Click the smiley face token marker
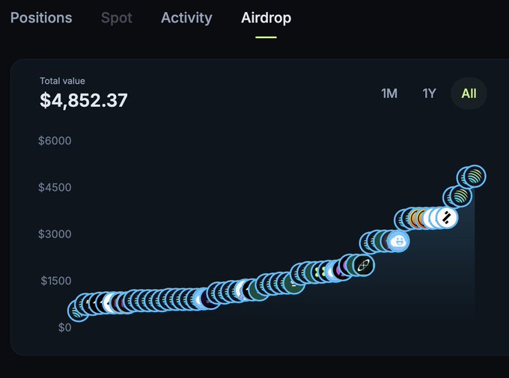The width and height of the screenshot is (509, 378). [398, 242]
